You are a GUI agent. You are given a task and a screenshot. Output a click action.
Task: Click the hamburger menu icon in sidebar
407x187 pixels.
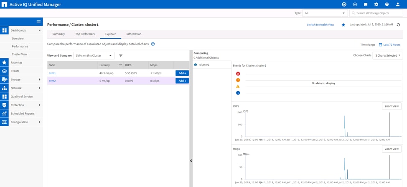pos(38,22)
